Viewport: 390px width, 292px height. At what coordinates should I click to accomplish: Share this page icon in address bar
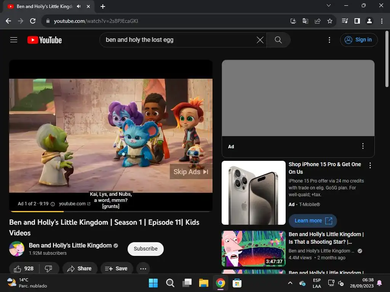point(317,21)
